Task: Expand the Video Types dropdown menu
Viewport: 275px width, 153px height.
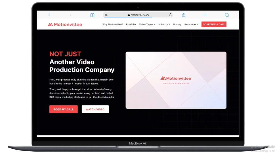Action: [x=147, y=24]
